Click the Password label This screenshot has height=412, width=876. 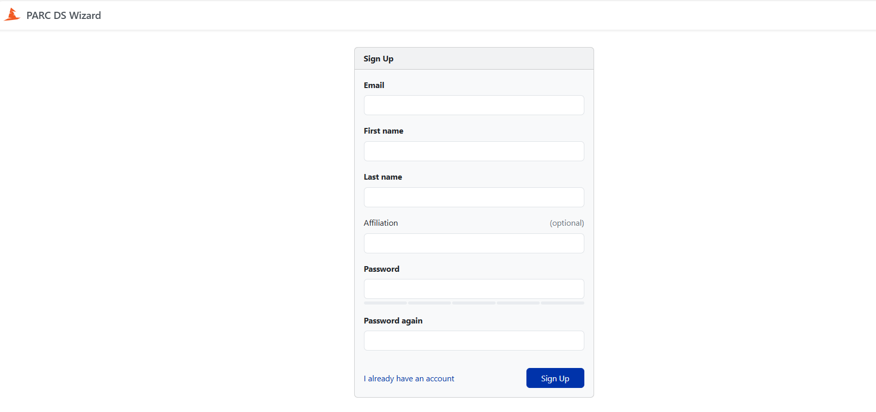click(x=381, y=269)
